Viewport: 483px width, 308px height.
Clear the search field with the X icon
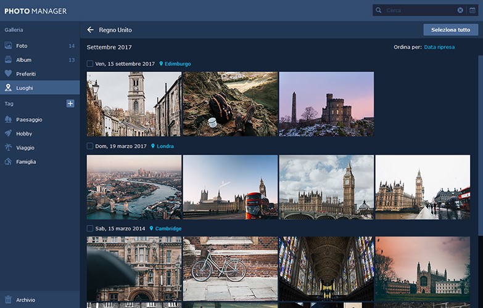(x=460, y=10)
